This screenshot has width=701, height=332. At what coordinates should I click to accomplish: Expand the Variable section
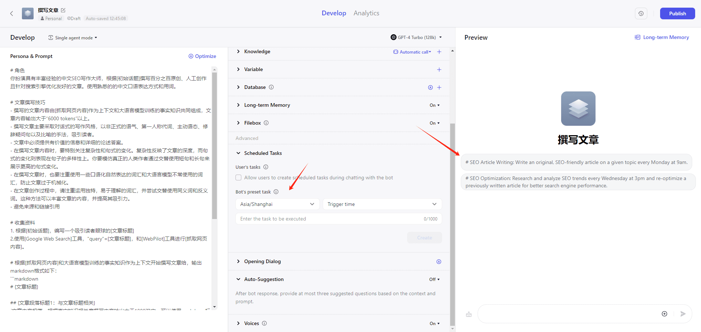[238, 69]
